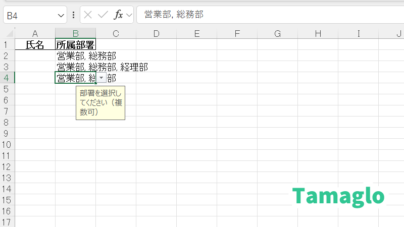Open Insert Function fx dialog
The height and width of the screenshot is (227, 404).
point(118,15)
